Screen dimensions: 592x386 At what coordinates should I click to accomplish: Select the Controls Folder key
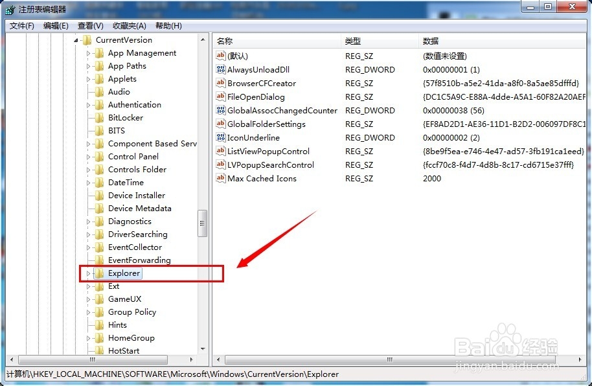(x=137, y=169)
